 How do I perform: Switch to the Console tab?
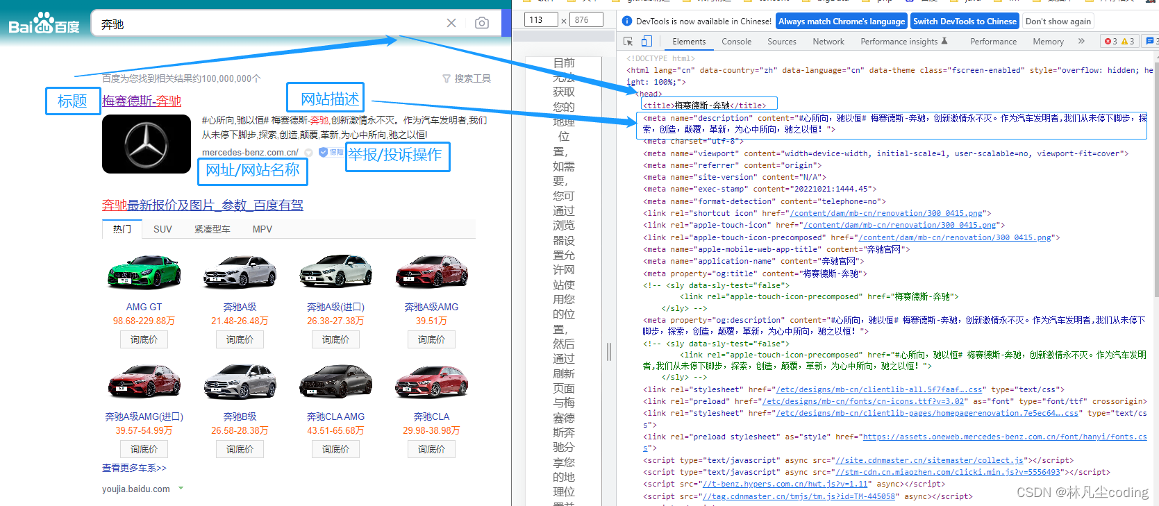point(736,42)
